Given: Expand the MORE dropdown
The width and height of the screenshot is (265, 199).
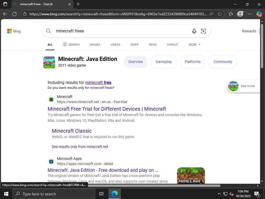Looking at the screenshot, I should pyautogui.click(x=195, y=45).
